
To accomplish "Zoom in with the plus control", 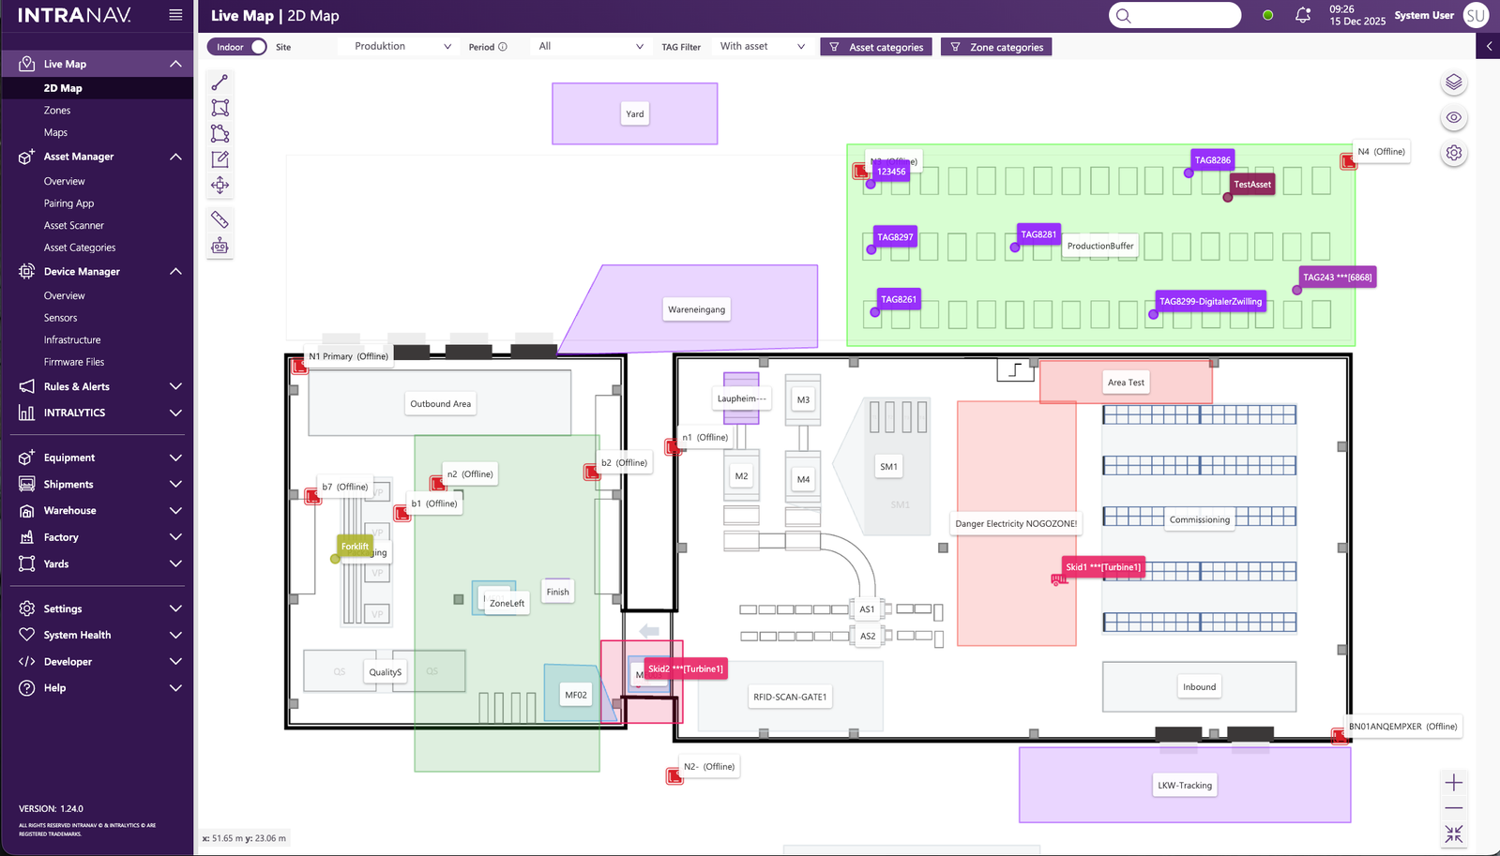I will (1453, 783).
